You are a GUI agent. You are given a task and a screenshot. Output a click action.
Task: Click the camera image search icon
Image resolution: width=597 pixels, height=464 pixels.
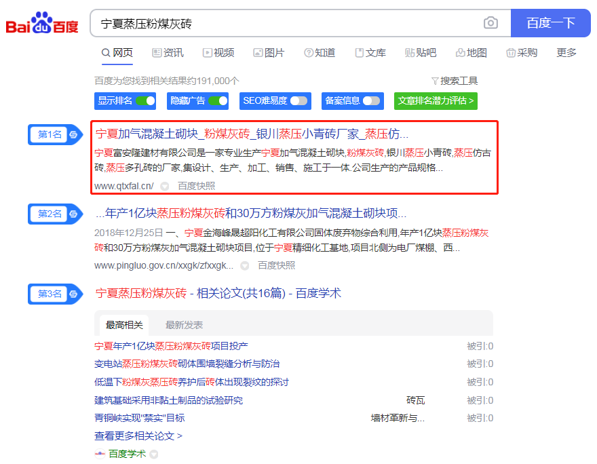click(x=490, y=23)
